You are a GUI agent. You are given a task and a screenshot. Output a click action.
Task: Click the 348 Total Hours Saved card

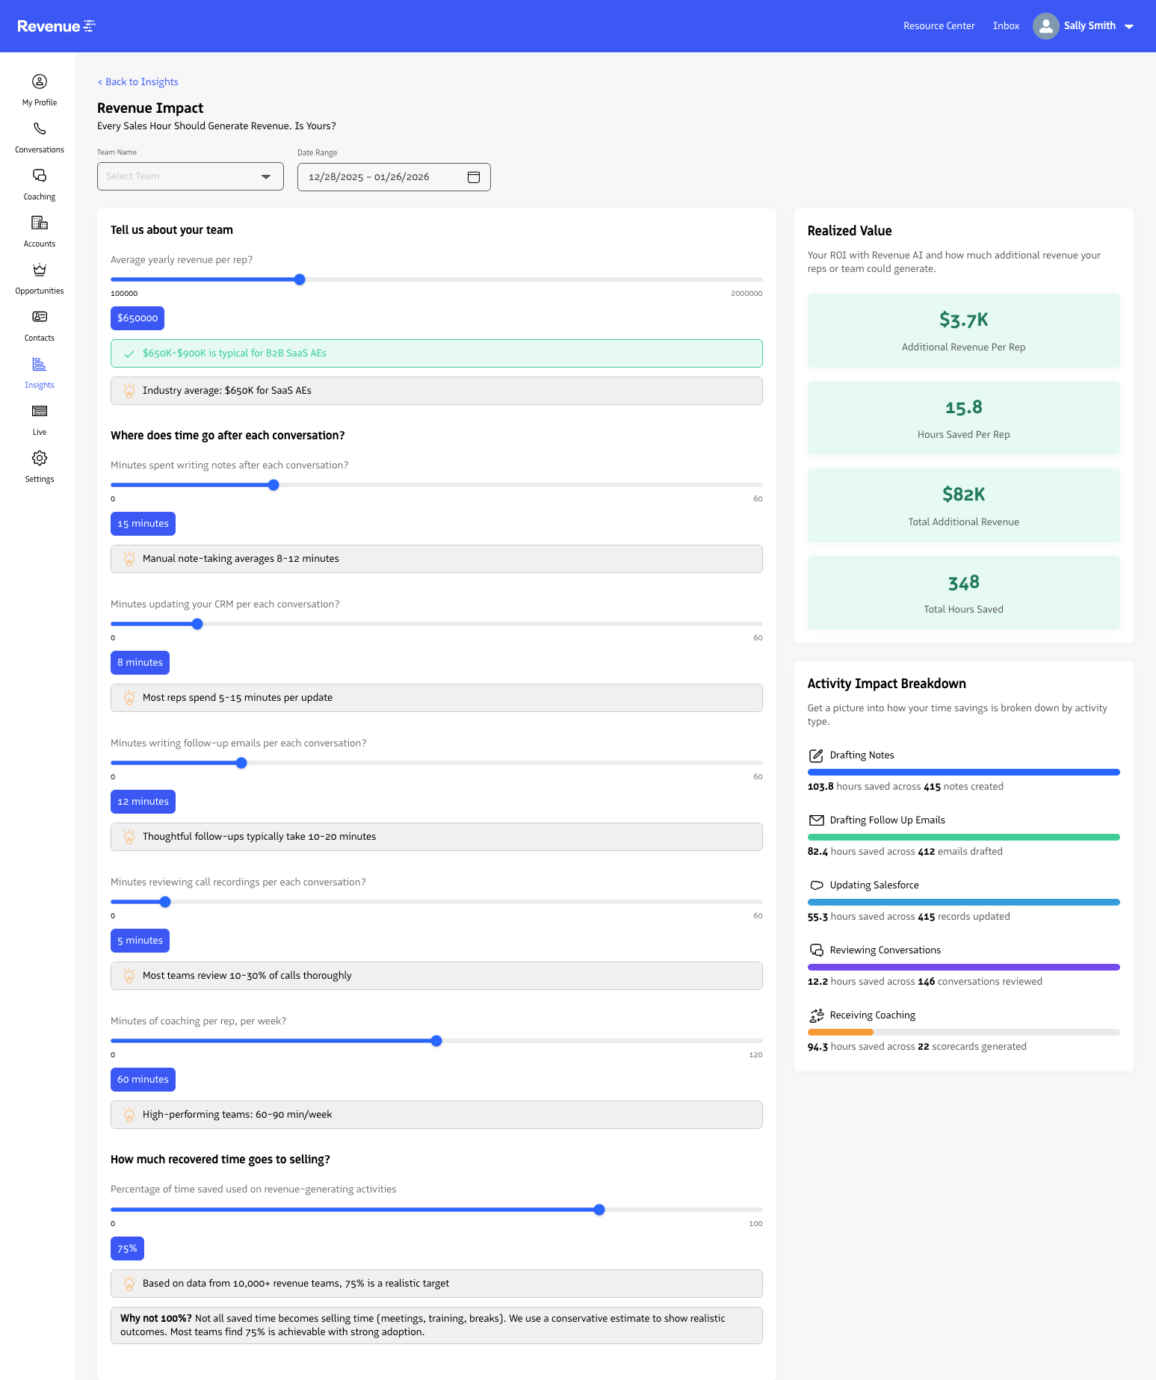pyautogui.click(x=964, y=593)
